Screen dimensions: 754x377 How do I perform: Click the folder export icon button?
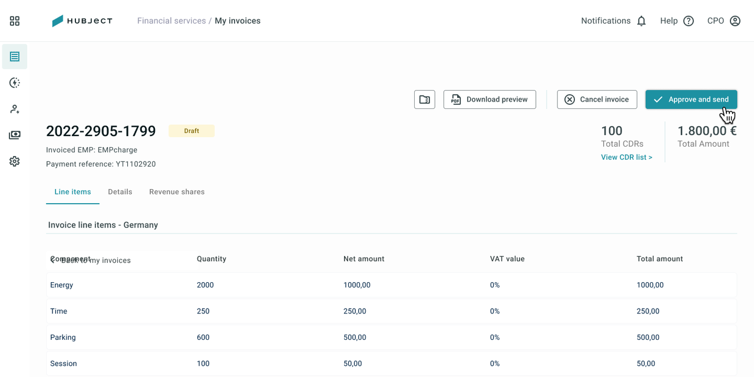[x=425, y=100]
